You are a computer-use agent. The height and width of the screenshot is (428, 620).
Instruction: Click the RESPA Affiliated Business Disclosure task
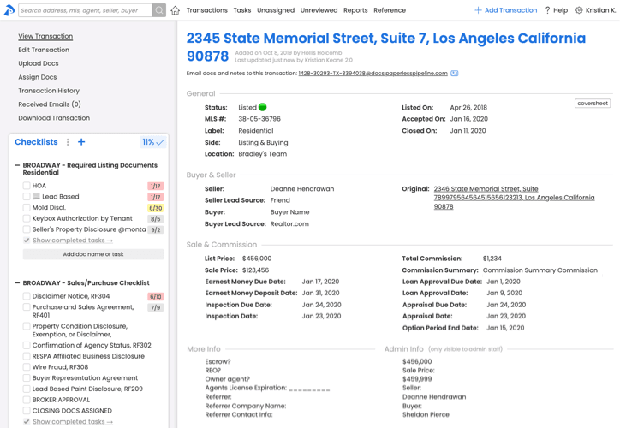tap(88, 356)
